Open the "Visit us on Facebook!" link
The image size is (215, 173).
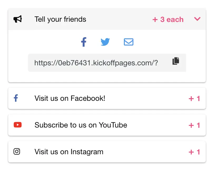[x=70, y=98]
